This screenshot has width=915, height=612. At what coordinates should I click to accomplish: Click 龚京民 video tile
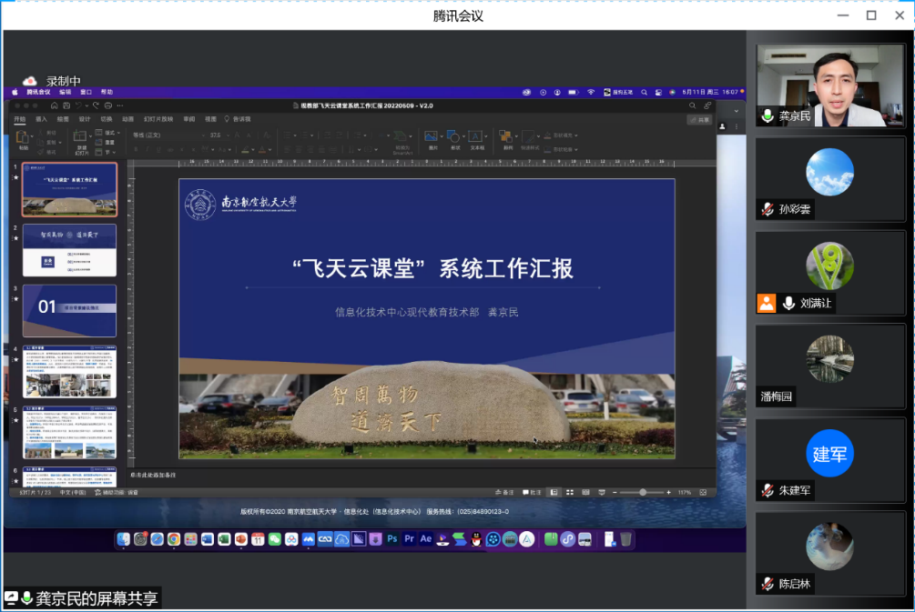tap(830, 85)
